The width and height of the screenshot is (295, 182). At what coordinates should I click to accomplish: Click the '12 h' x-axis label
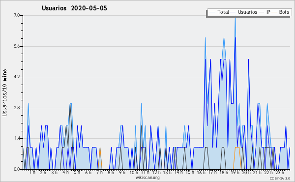coord(156,173)
